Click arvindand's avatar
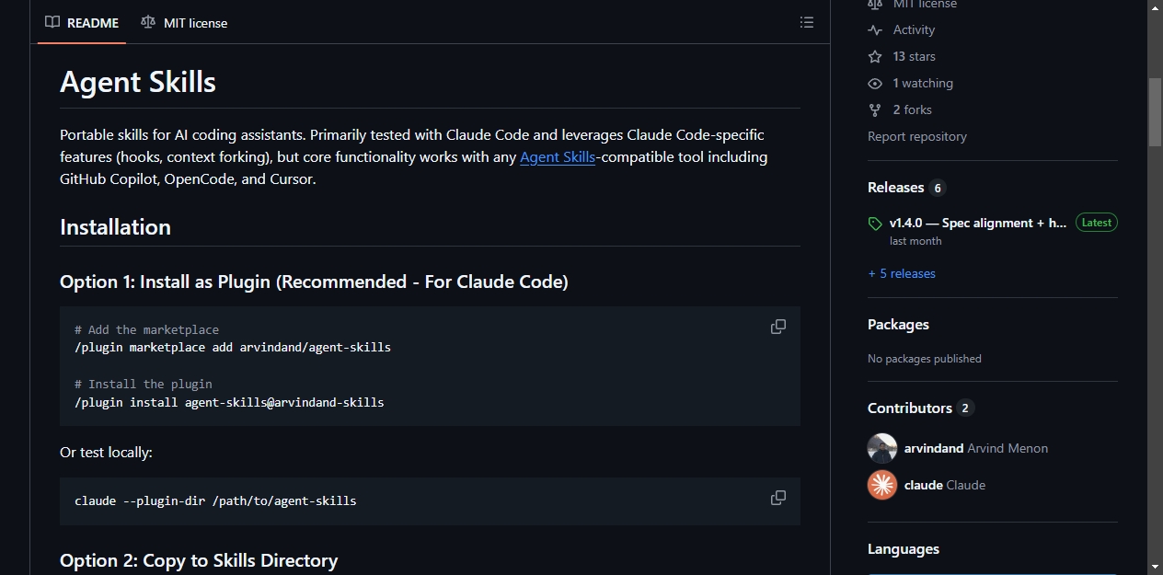 (882, 448)
